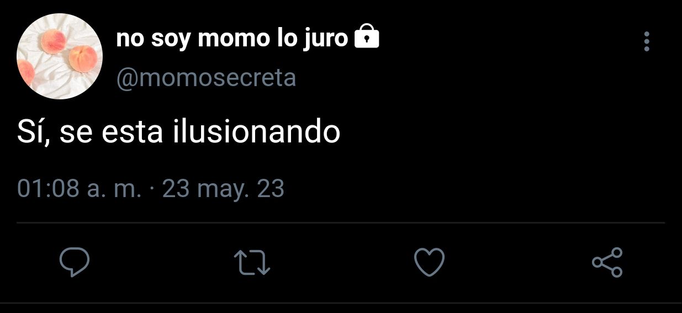Click the @momosecreta handle

206,78
